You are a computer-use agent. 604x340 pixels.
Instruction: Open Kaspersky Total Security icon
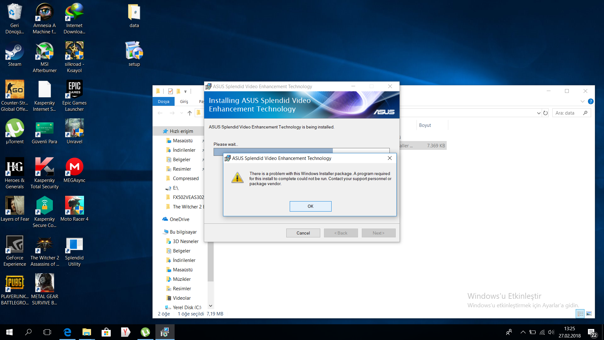[x=45, y=173]
